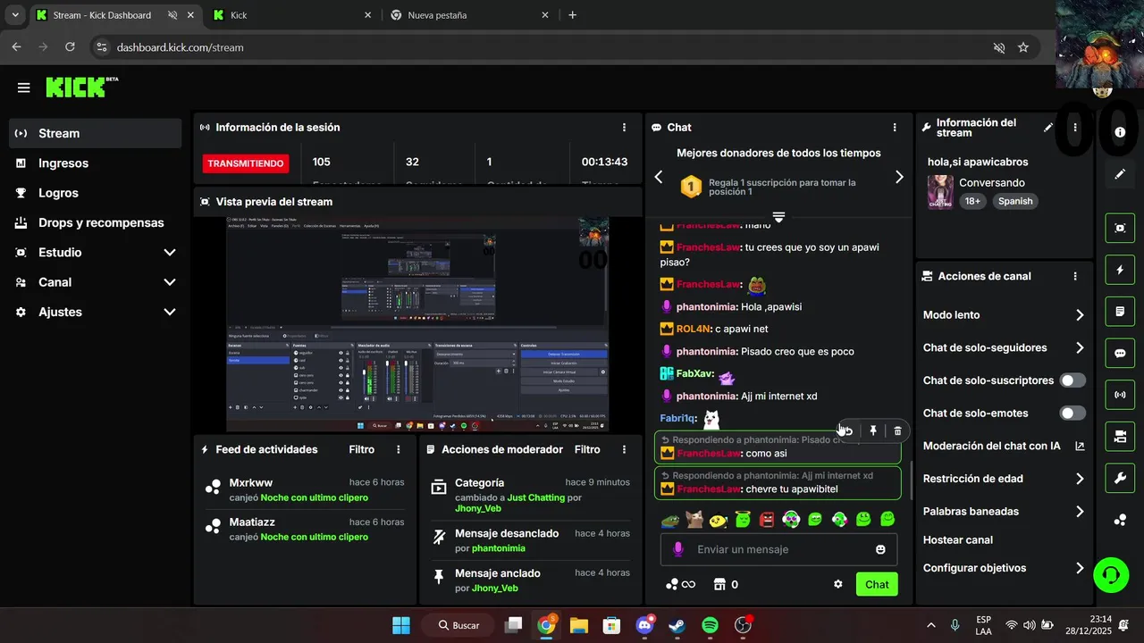Click the channel points infinity icon below chat
The width and height of the screenshot is (1144, 643).
click(680, 584)
